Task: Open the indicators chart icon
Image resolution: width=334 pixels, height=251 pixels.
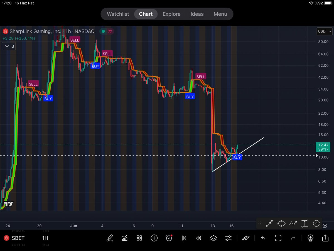Action: click(124, 238)
